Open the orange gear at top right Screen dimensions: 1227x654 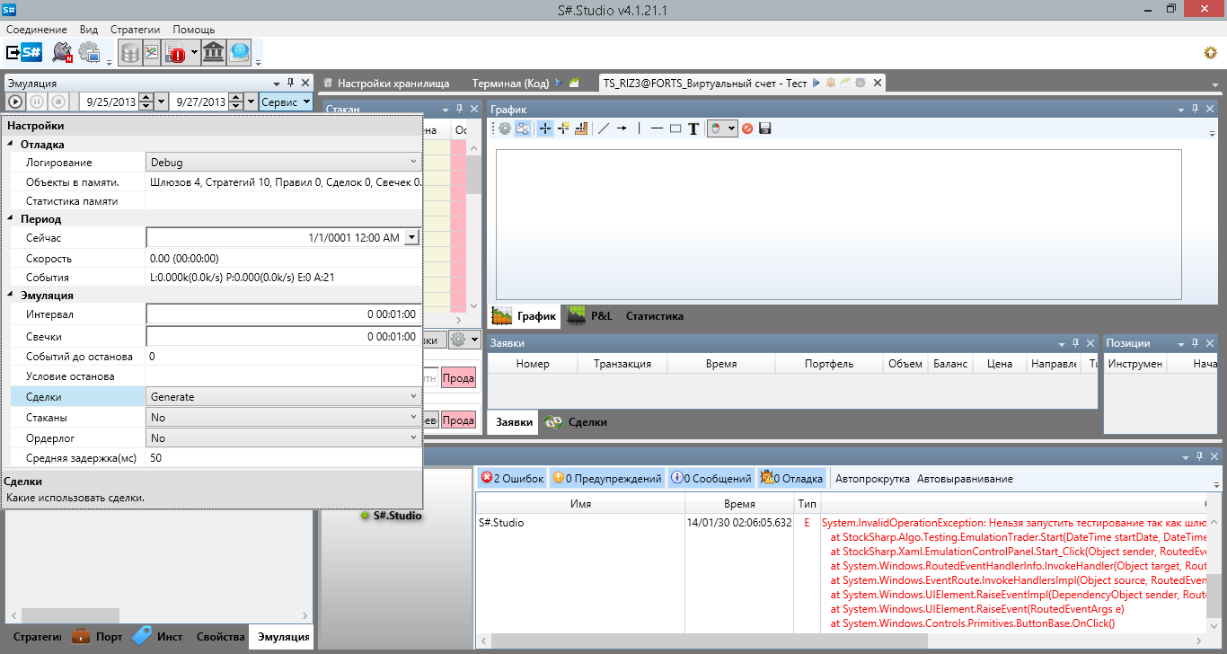[x=1211, y=53]
